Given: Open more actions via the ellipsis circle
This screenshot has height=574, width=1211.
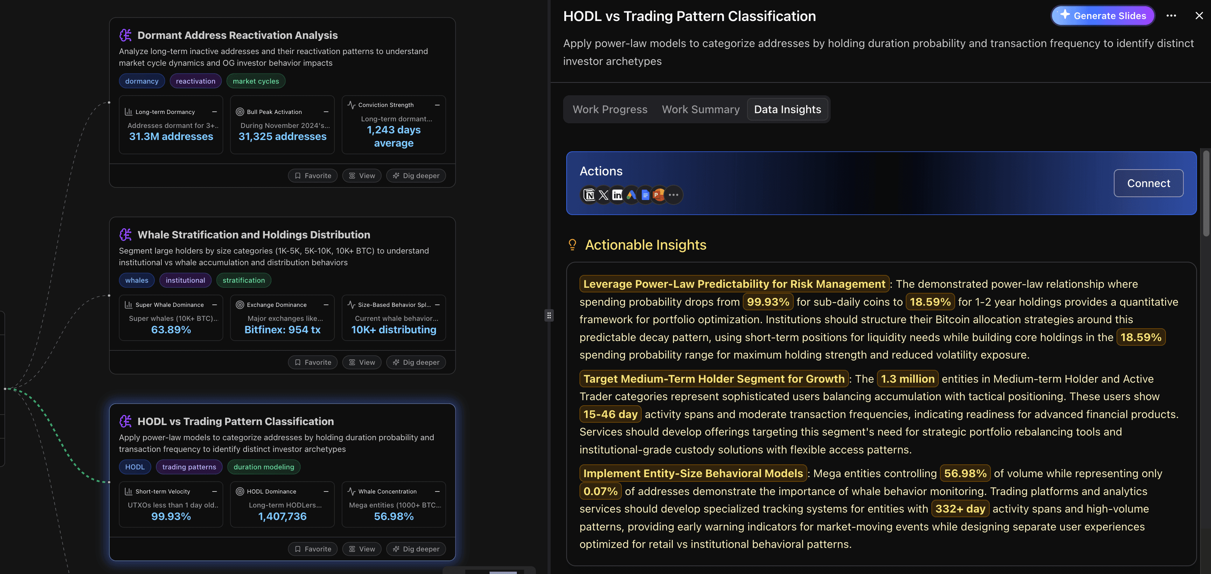Looking at the screenshot, I should point(674,194).
